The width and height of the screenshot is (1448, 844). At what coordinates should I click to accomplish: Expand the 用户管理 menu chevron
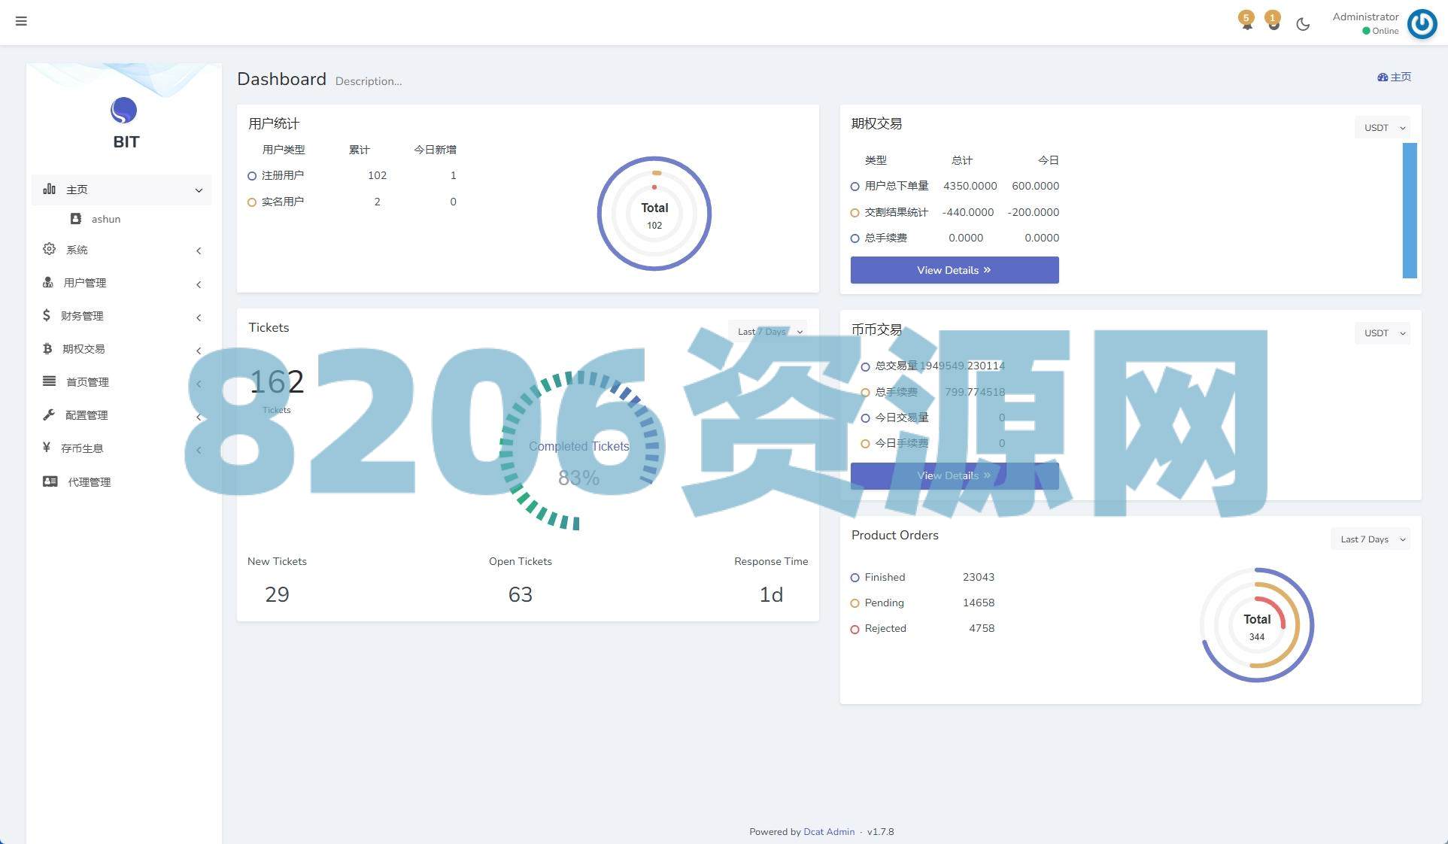pos(199,284)
